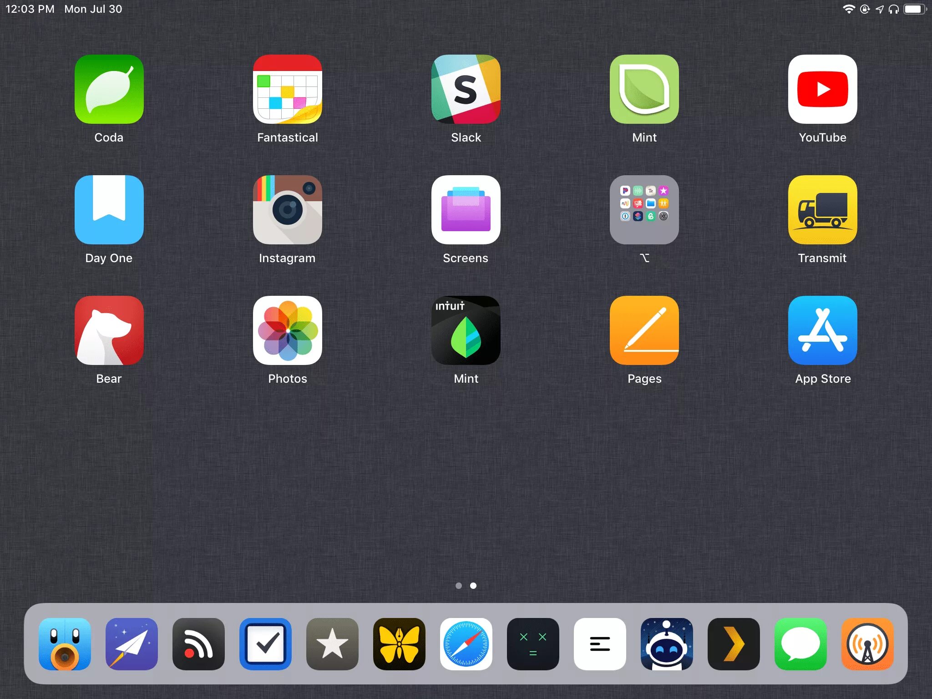Screen dimensions: 932x699
Task: Open the Coda app
Action: tap(109, 89)
